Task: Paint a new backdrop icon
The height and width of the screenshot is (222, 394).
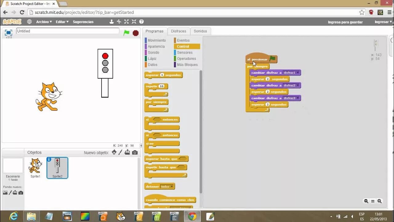Action: (x=10, y=193)
